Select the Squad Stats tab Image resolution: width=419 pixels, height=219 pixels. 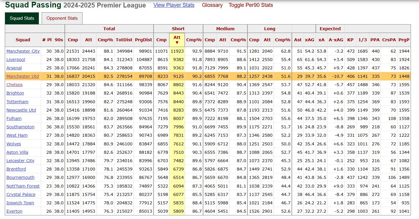pos(22,18)
